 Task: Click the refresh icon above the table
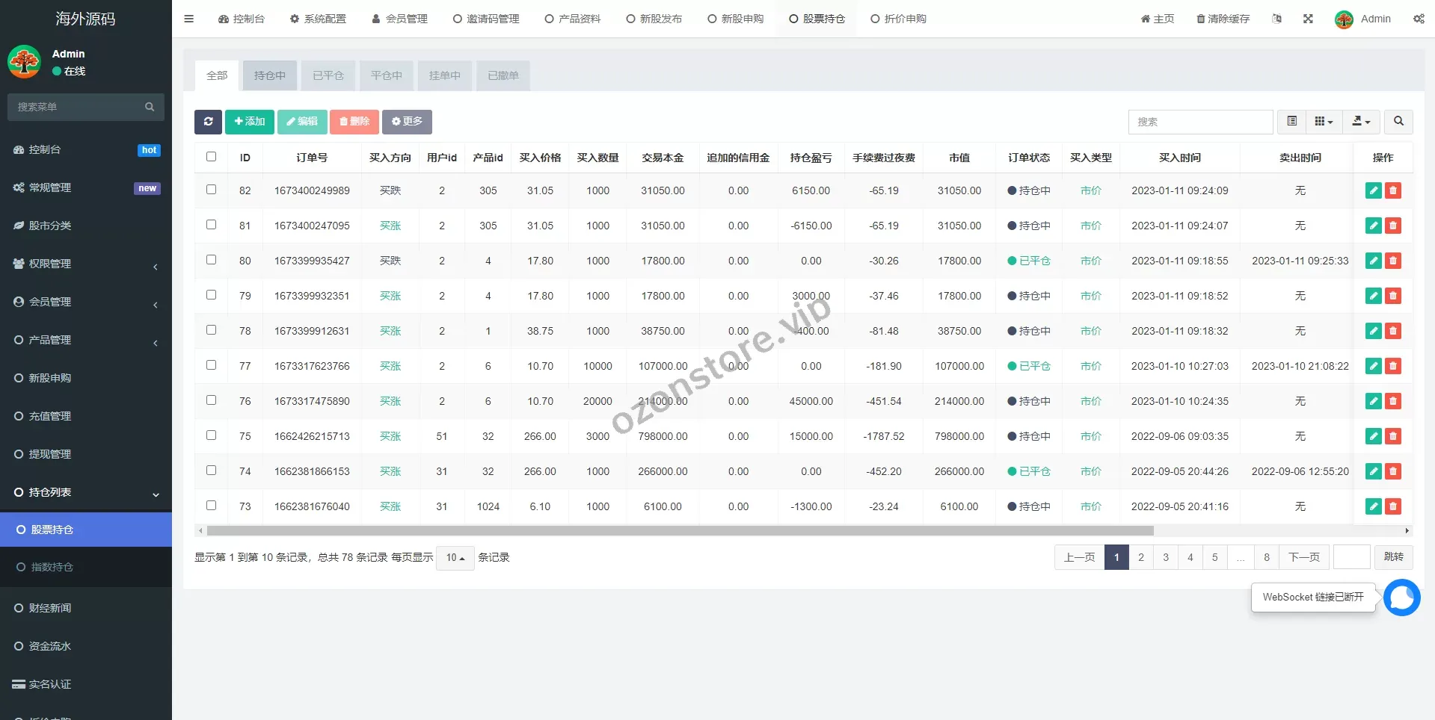208,122
